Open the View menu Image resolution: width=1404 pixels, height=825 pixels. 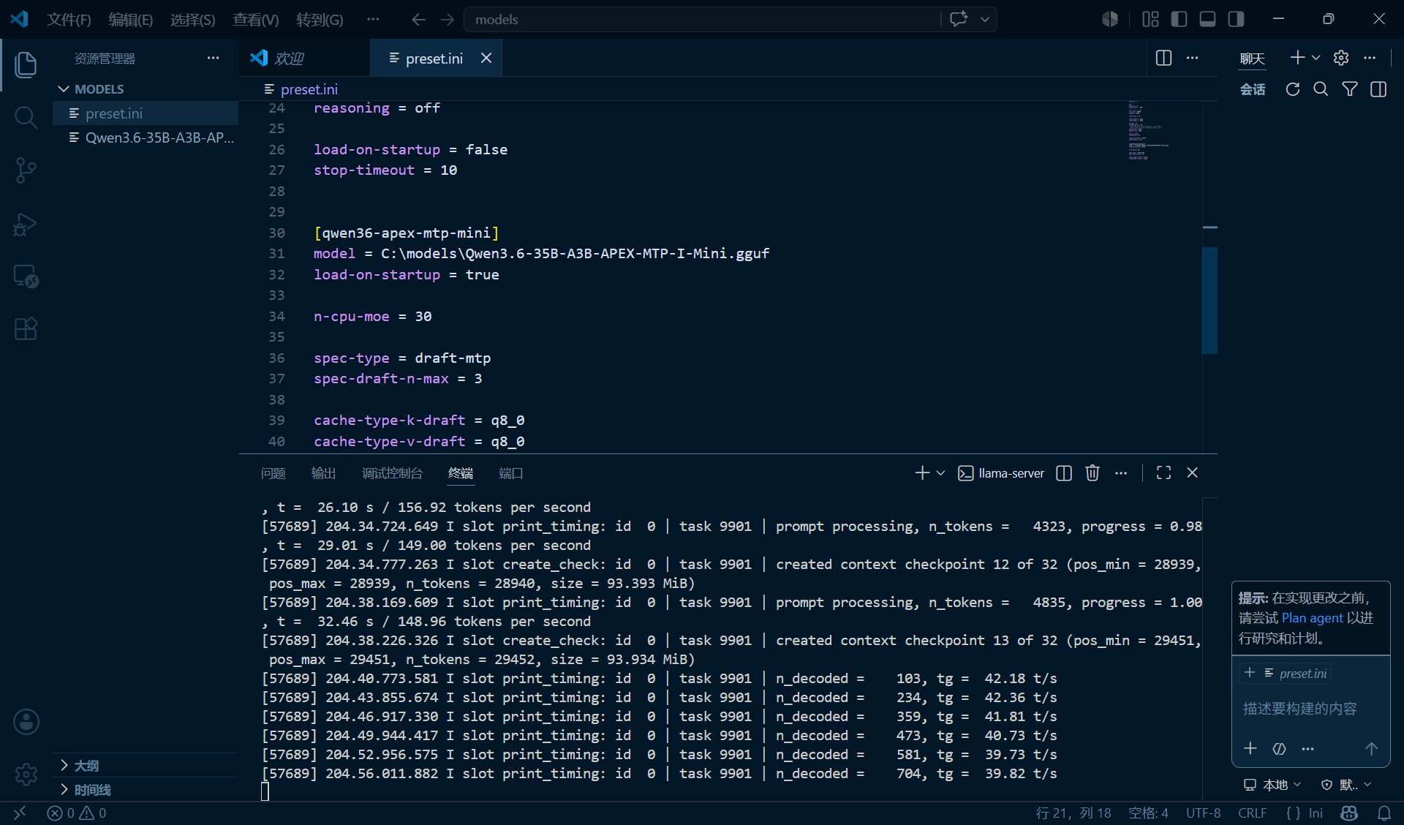pyautogui.click(x=255, y=20)
